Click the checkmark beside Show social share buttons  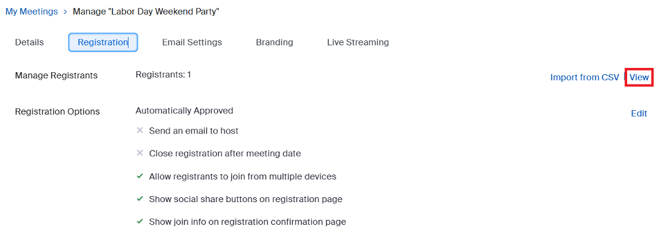[x=140, y=199]
